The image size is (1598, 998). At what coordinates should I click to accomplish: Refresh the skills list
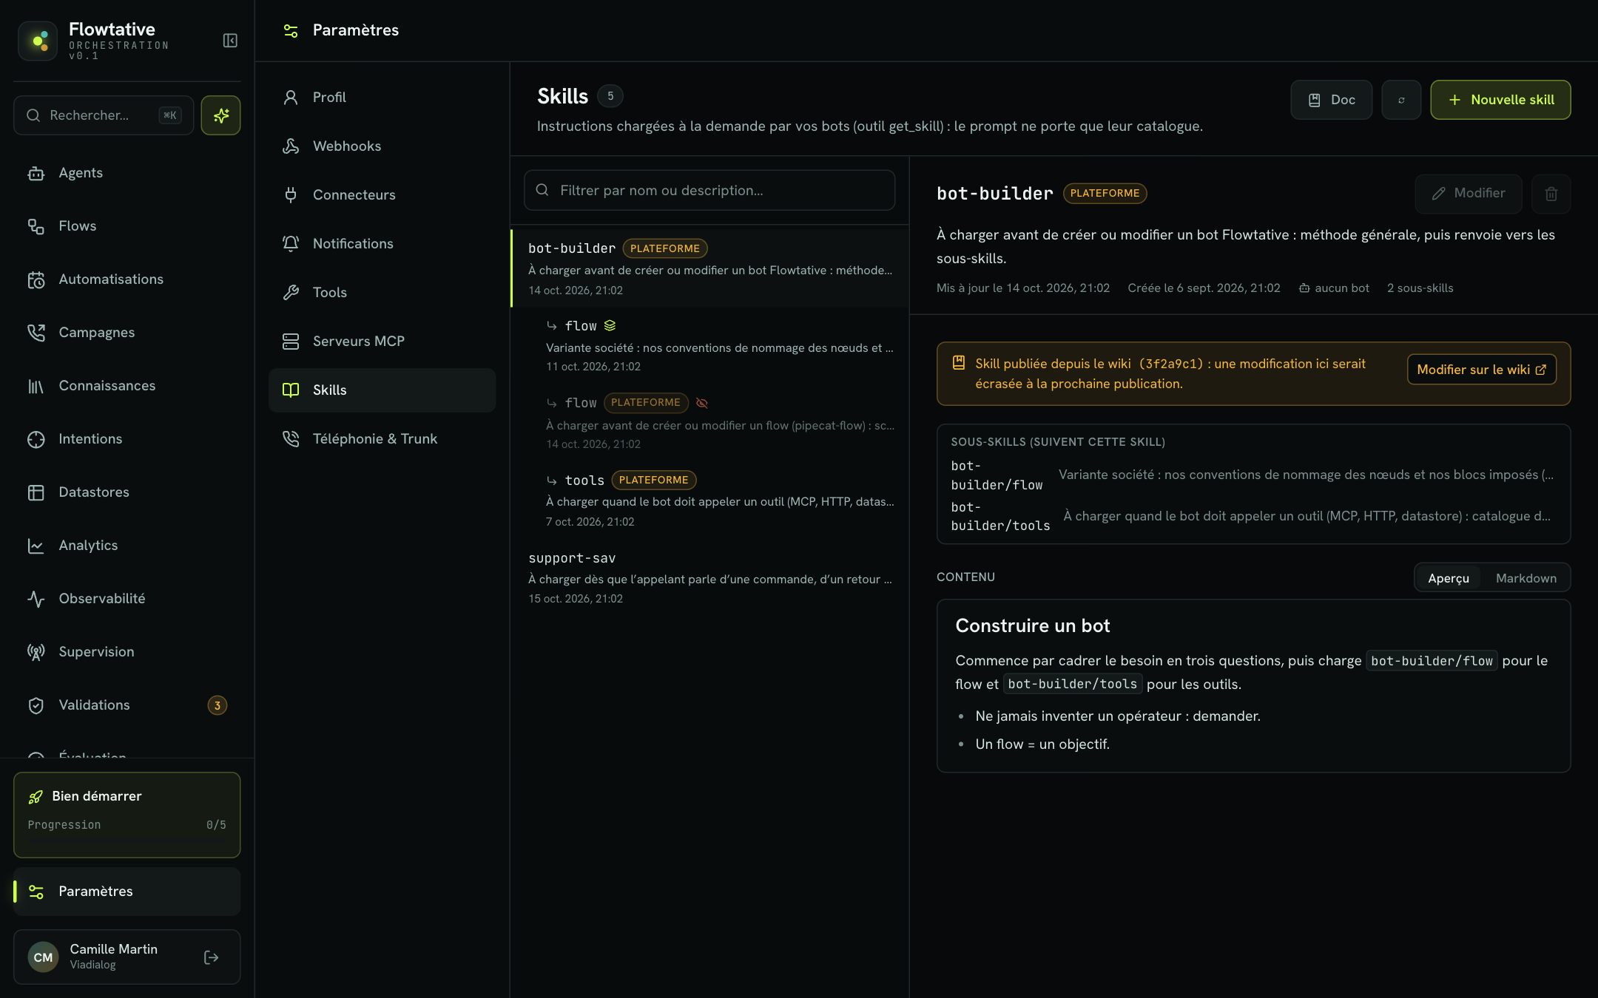coord(1401,100)
